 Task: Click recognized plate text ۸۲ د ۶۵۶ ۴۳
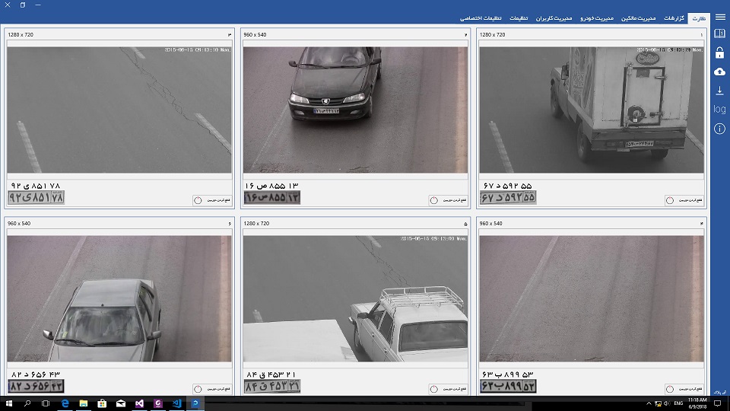36,374
